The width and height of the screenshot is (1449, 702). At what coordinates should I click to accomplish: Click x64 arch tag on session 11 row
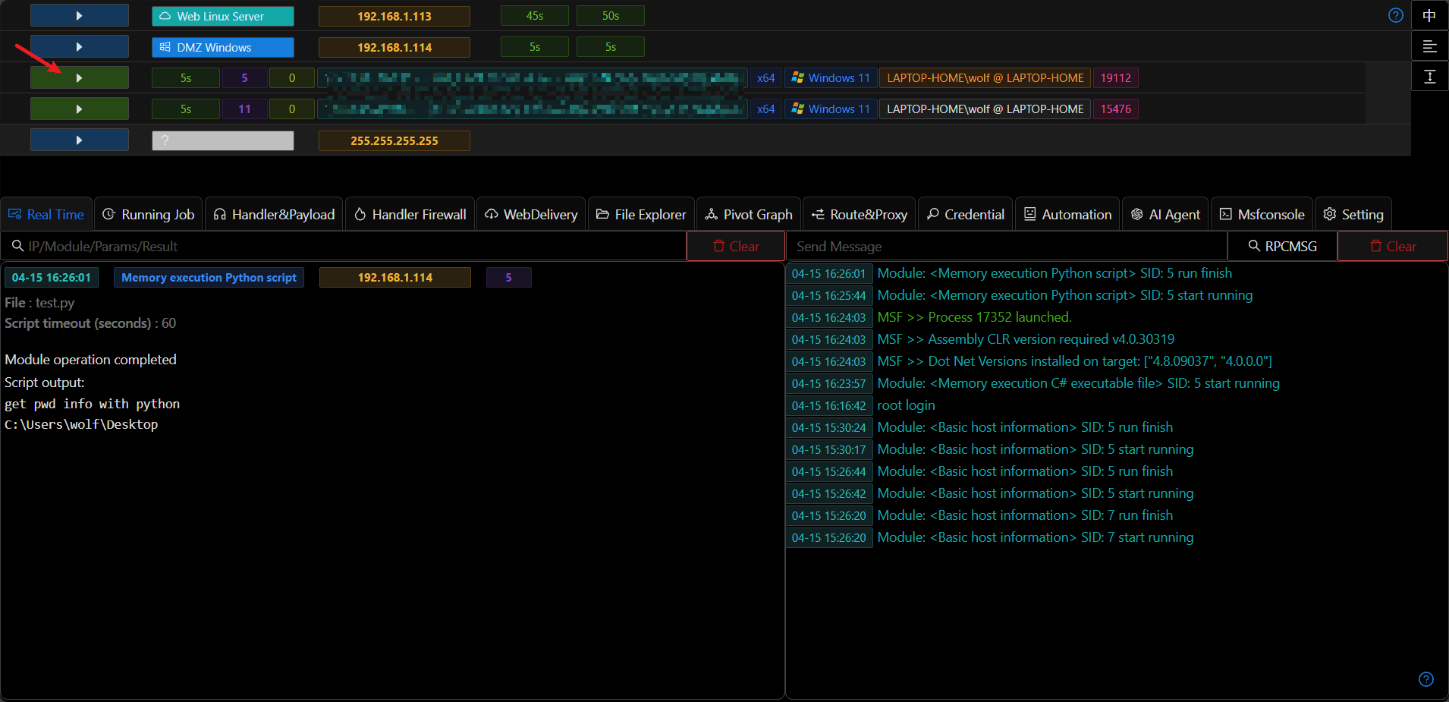click(x=766, y=109)
